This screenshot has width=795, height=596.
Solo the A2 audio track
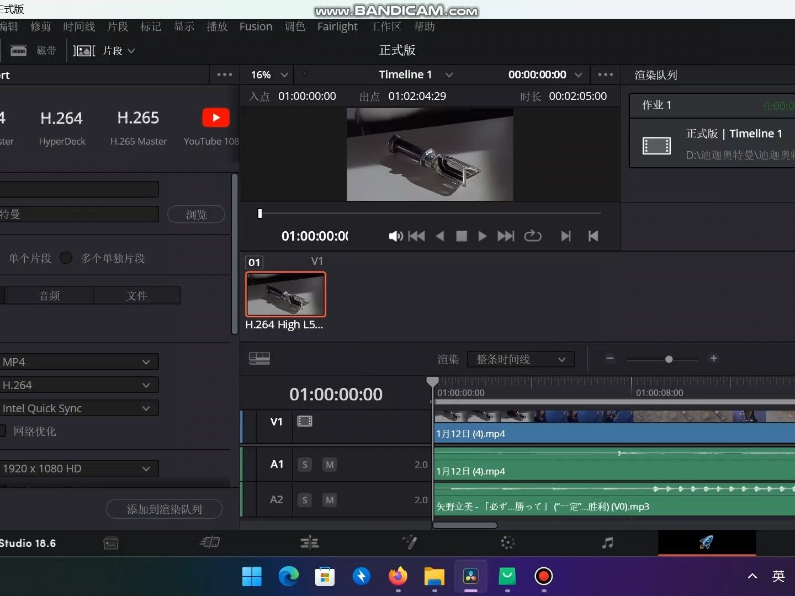pos(304,499)
